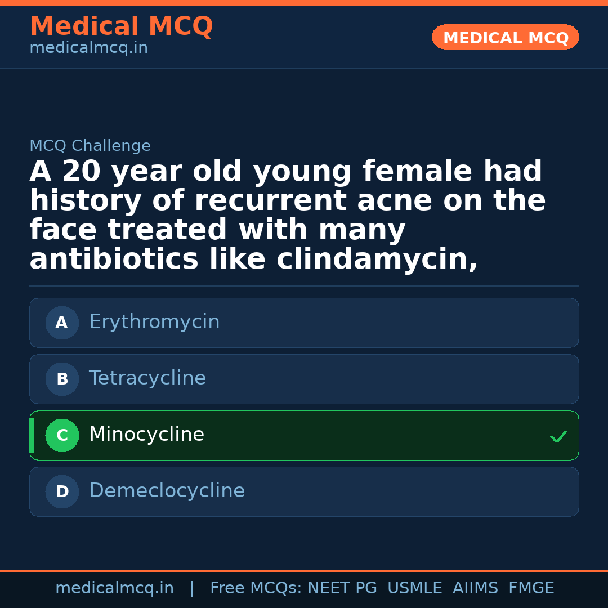Select the Erythromycin answer text
Viewport: 608px width, 608px height.
tap(154, 322)
